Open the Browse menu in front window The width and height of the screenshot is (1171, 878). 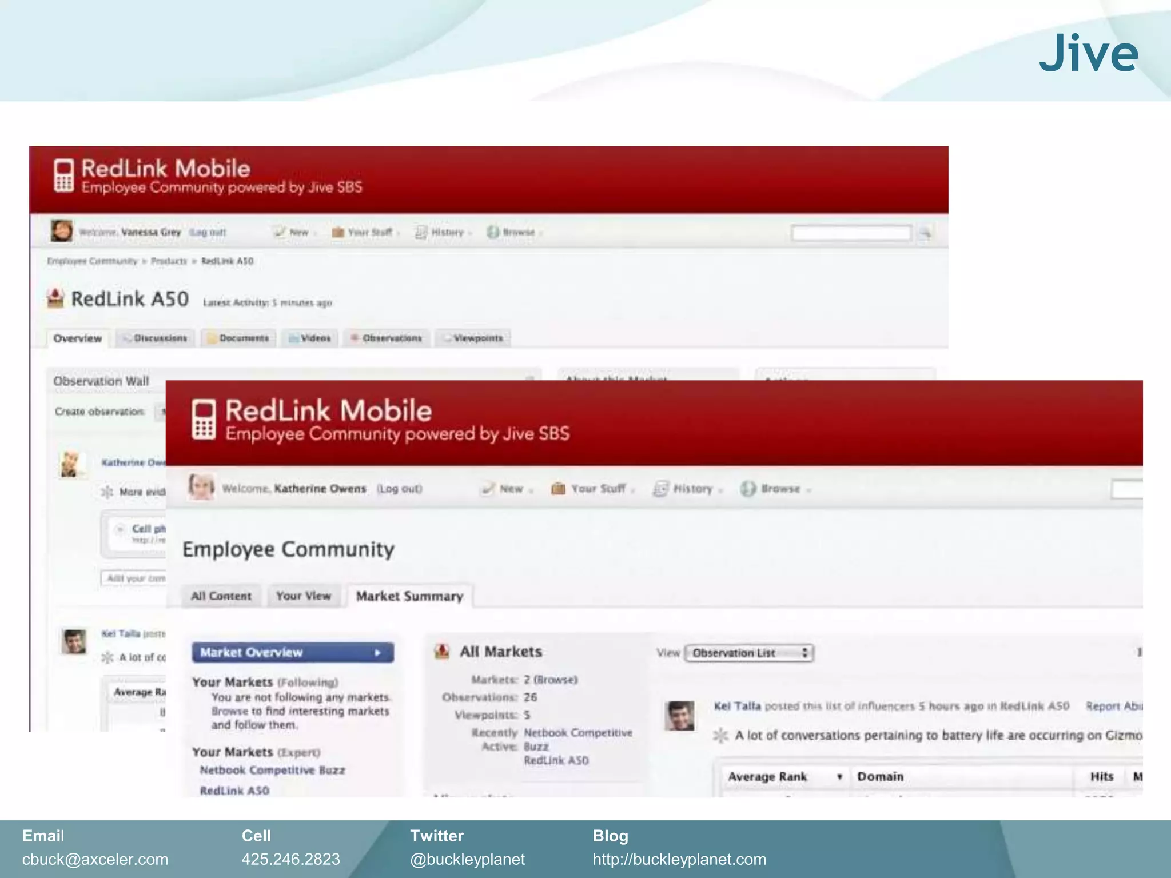point(776,489)
